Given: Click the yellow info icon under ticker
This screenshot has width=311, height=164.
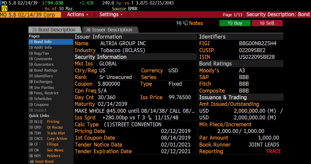Looking at the screenshot, I should pyautogui.click(x=4, y=8).
